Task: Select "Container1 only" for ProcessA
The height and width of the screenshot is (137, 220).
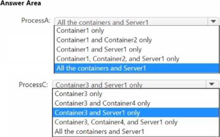Action: point(80,30)
